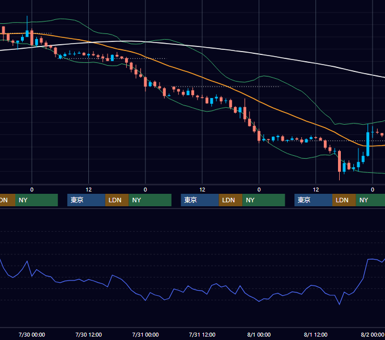Click the red candle with long upper wick late 7/31
This screenshot has height=340, width=385.
[x=245, y=113]
